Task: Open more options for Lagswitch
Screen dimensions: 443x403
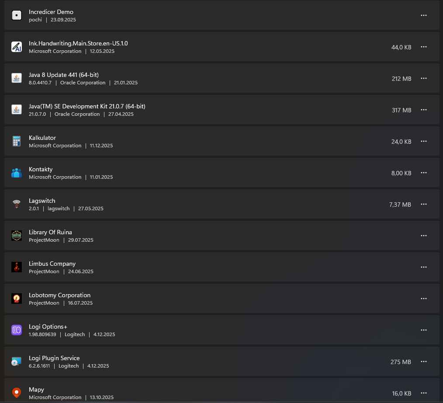Action: pyautogui.click(x=423, y=204)
